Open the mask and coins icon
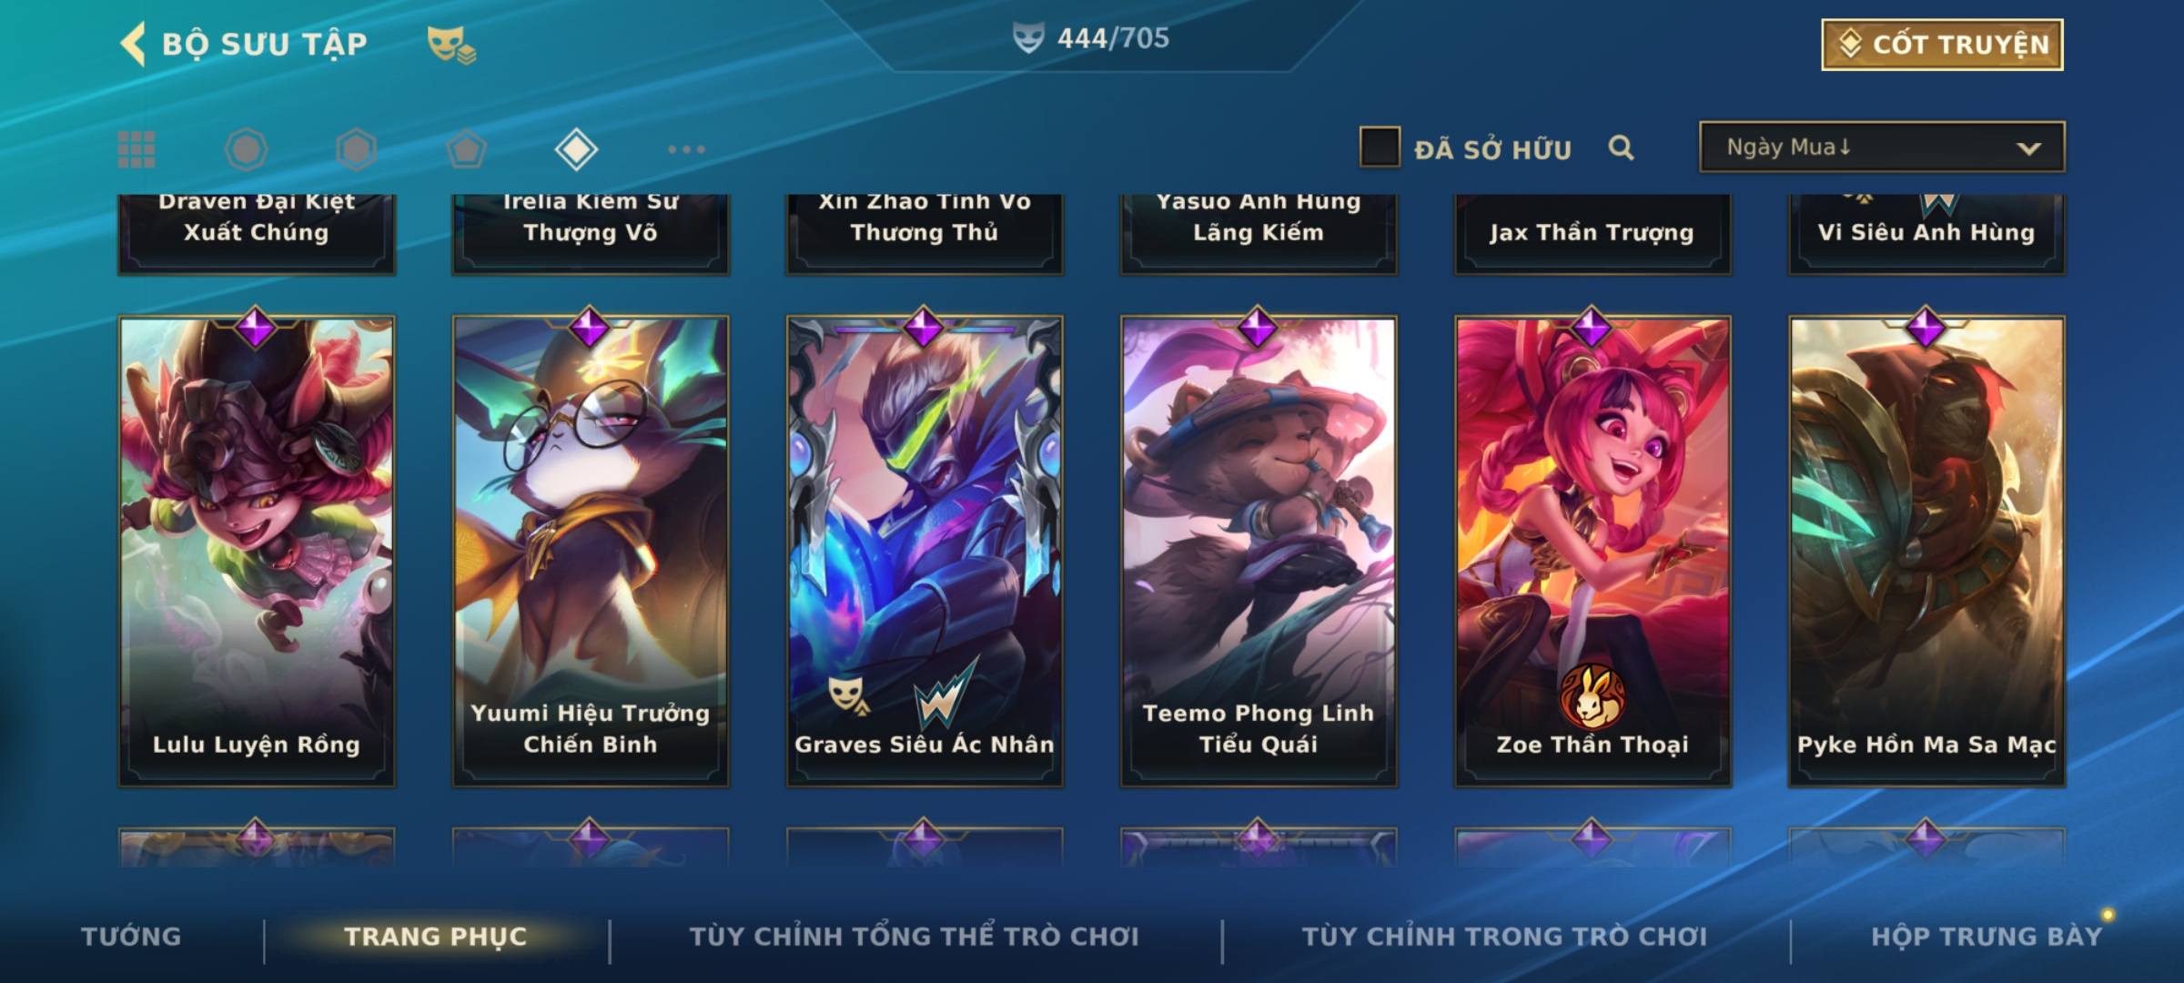Image resolution: width=2184 pixels, height=983 pixels. pos(451,45)
